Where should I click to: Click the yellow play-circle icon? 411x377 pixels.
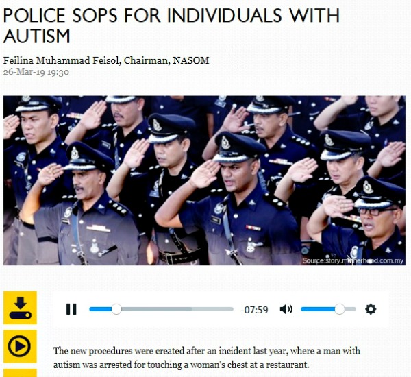(20, 346)
